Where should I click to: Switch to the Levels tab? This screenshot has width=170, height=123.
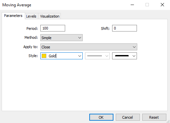point(31,16)
